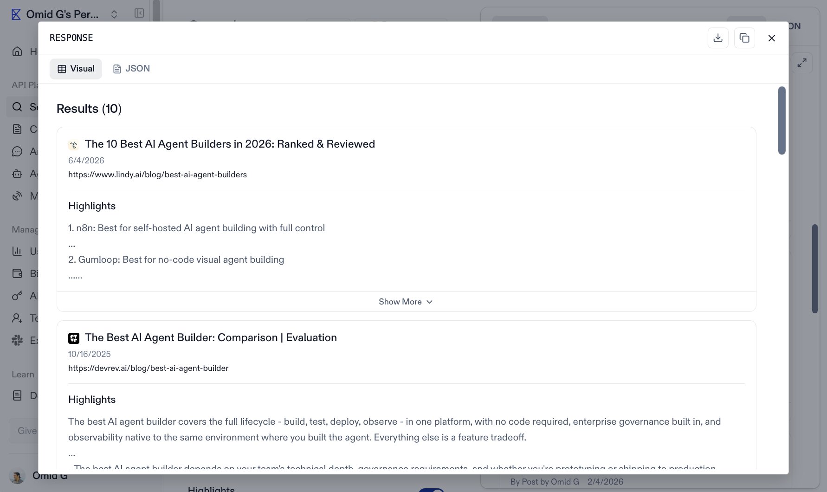The image size is (827, 492).
Task: Click the Slack icon in the sidebar
Action: coord(17,340)
